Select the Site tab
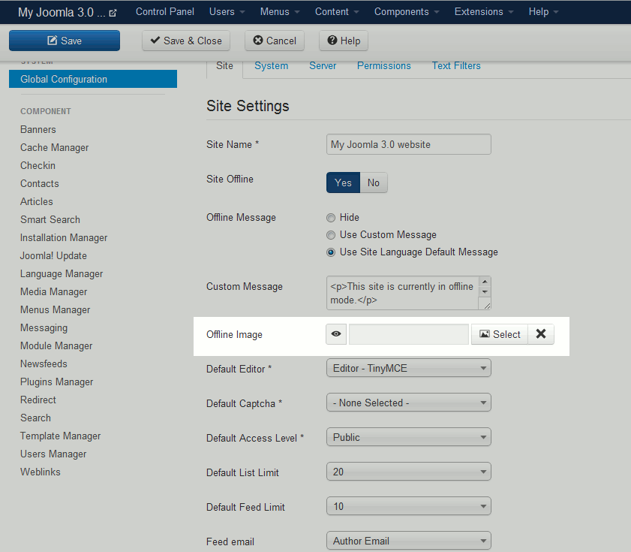 tap(224, 65)
